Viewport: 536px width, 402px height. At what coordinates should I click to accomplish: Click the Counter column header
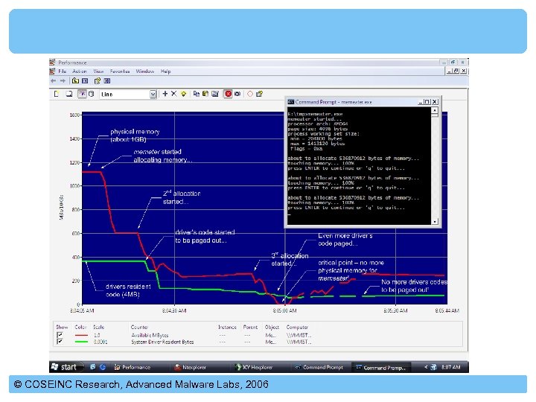(x=139, y=327)
